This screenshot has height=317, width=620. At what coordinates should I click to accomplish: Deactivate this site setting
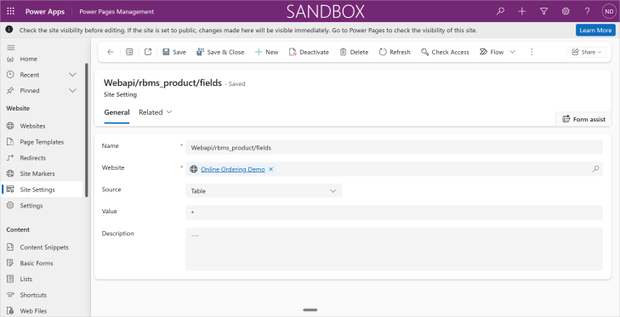click(x=309, y=52)
